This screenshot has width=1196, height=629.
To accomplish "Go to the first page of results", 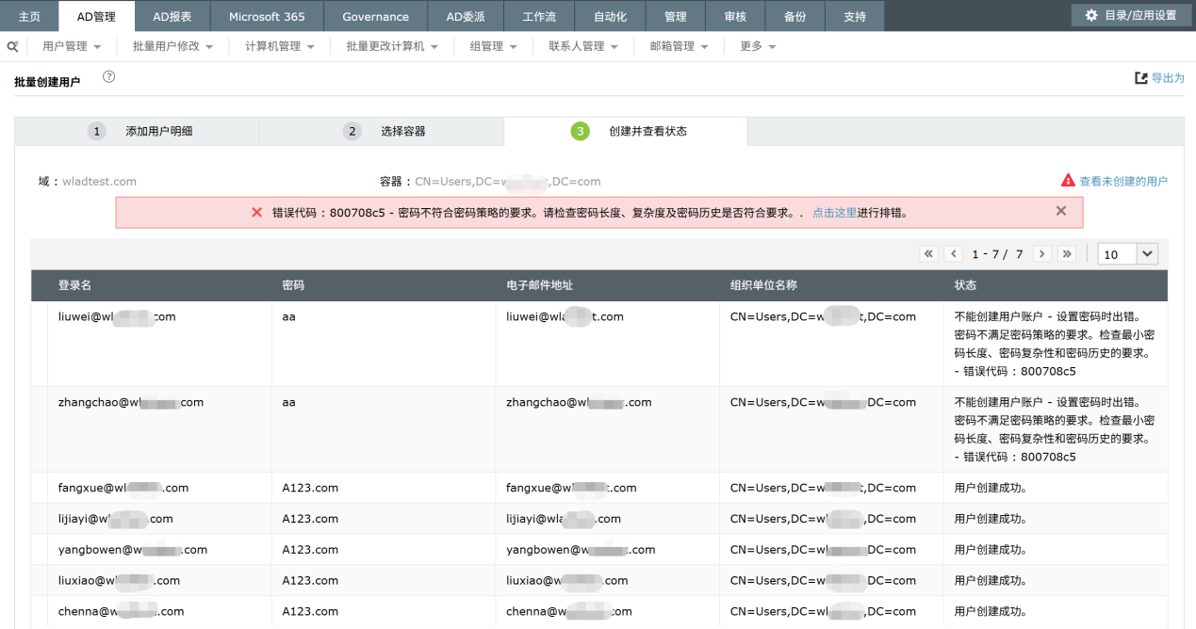I will coord(928,254).
